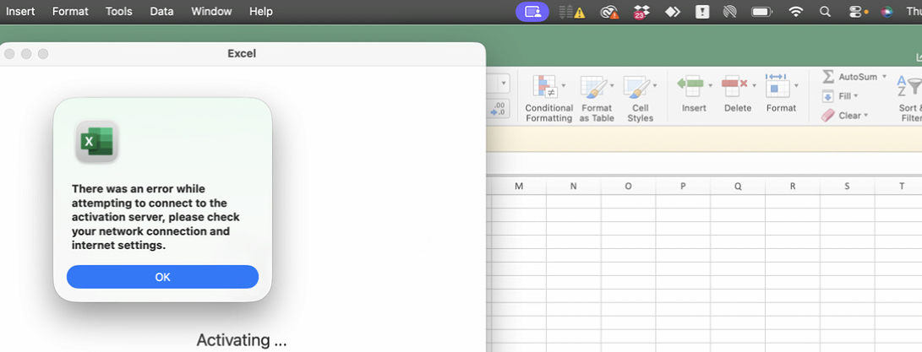Expand the Conditional Formatting dropdown arrow
Image resolution: width=922 pixels, height=352 pixels.
[x=564, y=86]
